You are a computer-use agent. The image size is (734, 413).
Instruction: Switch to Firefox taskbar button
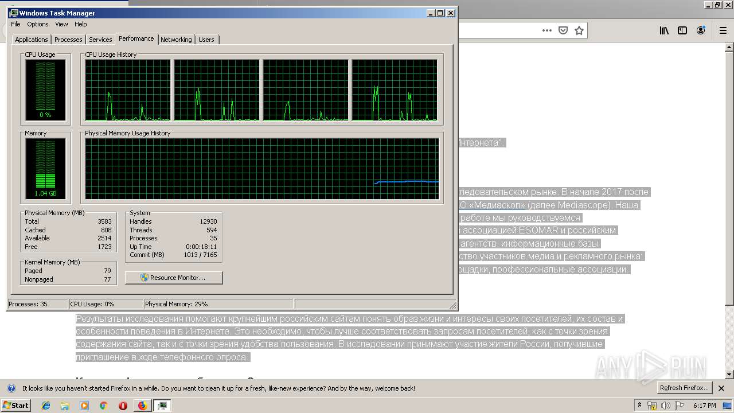tap(142, 406)
